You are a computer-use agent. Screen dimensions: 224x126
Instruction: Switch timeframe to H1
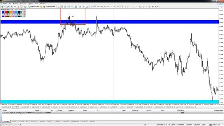(x=105, y=7)
